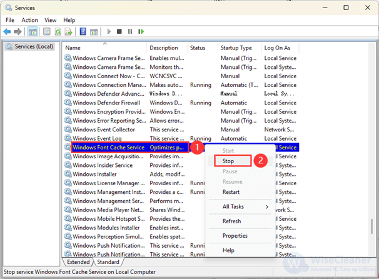Select Windows Modules Installer row
Viewport: 379px width, 279px height.
[134, 228]
